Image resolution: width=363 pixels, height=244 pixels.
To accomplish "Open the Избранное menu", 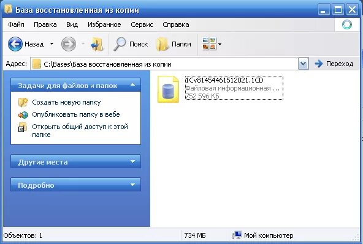I will tap(104, 24).
